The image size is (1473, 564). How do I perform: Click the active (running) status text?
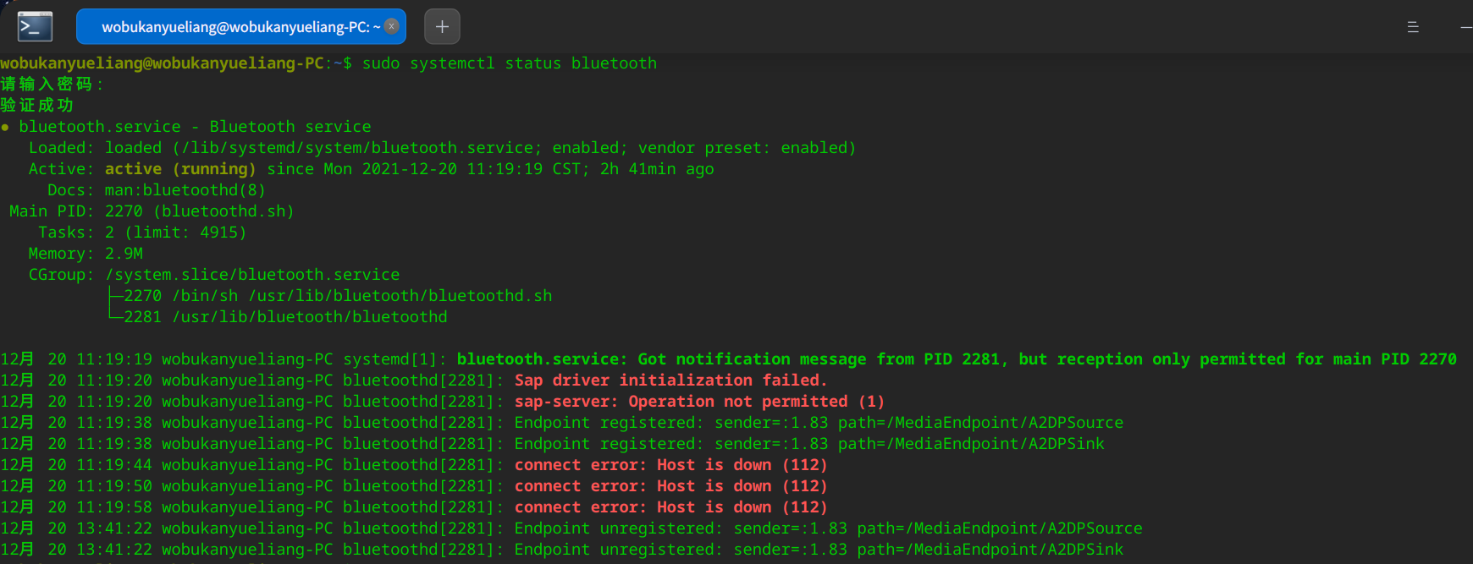click(x=179, y=169)
